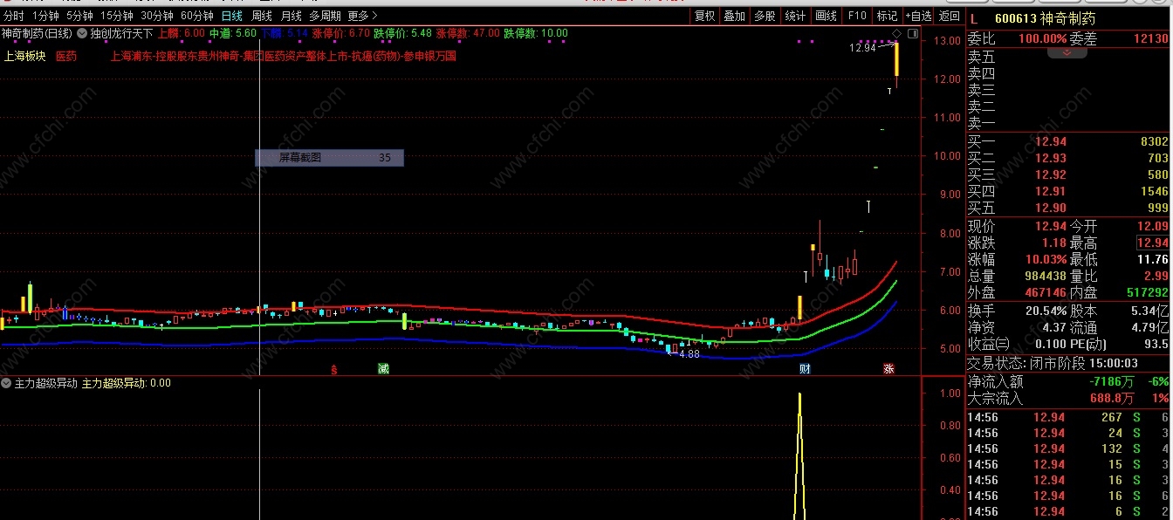Click the 总量 984438 value
Viewport: 1173px width, 520px height.
tap(1046, 276)
